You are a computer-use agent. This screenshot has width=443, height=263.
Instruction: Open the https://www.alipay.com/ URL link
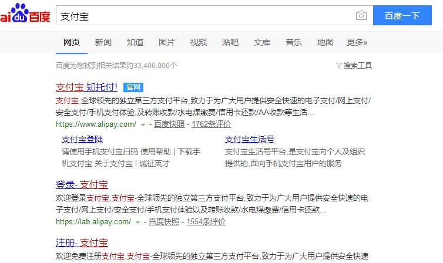[x=96, y=124]
